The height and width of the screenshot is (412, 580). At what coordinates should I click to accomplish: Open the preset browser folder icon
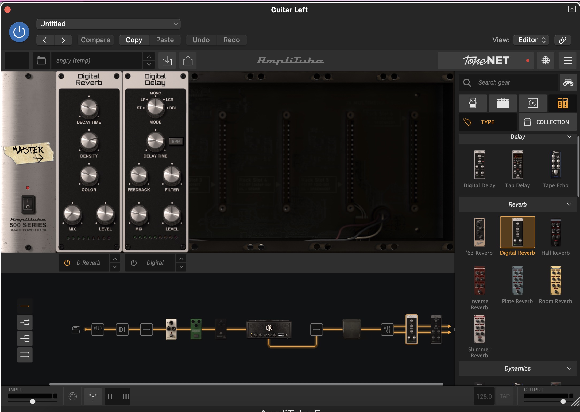tap(41, 60)
